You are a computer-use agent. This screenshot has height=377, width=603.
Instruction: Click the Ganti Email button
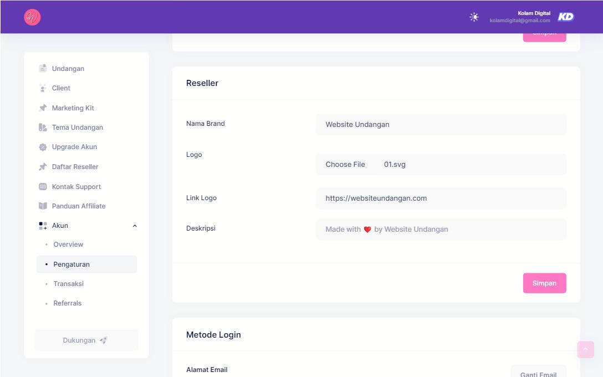coord(538,373)
